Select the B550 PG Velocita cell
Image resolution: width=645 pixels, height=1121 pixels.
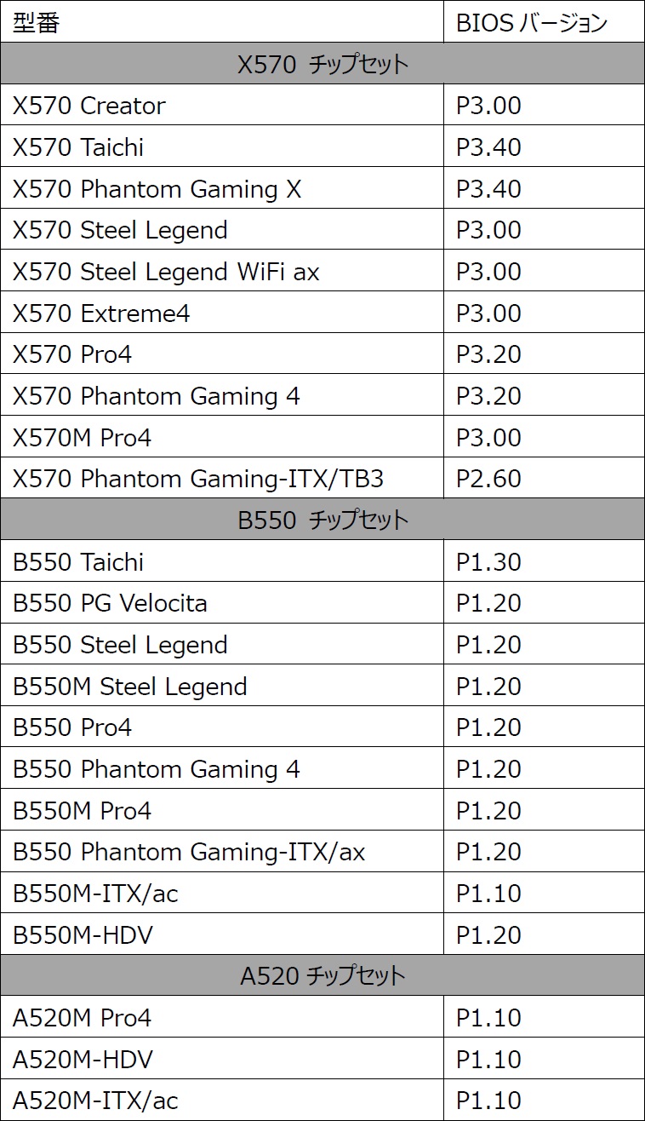pyautogui.click(x=110, y=603)
